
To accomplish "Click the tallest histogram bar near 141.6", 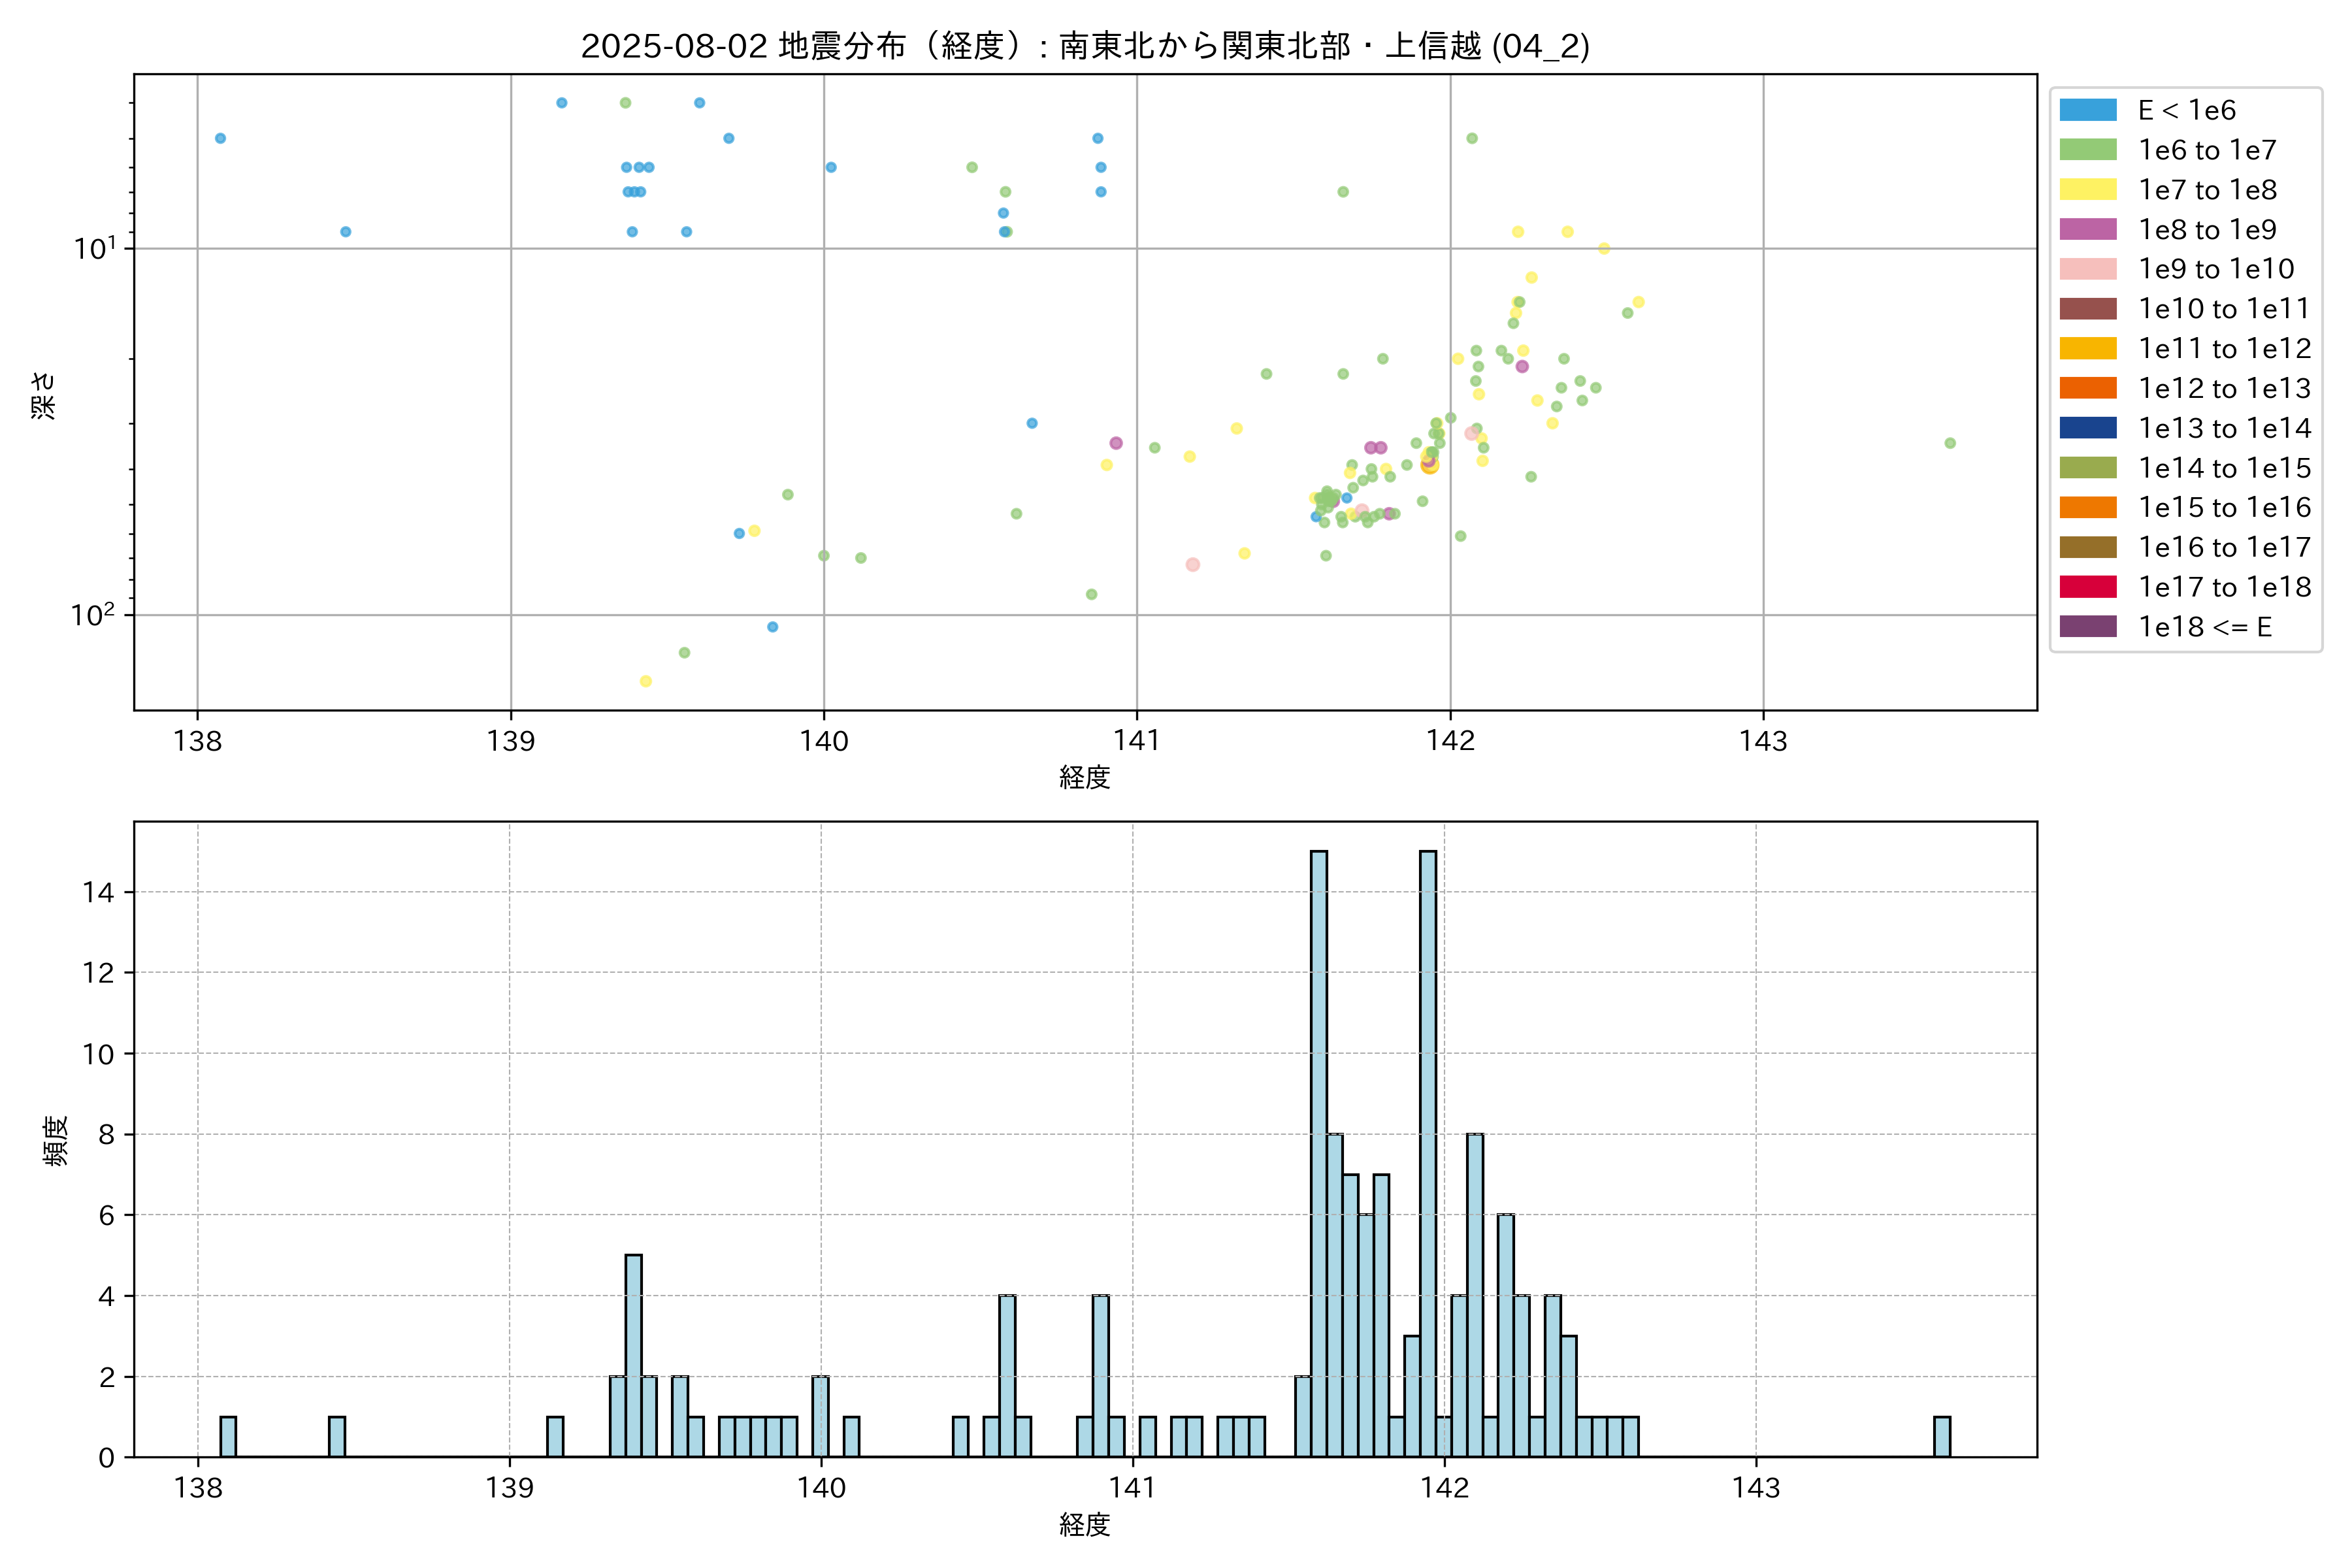I will coord(1318,1150).
